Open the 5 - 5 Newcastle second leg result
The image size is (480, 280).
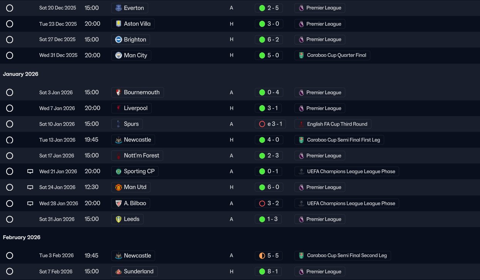tap(269, 256)
